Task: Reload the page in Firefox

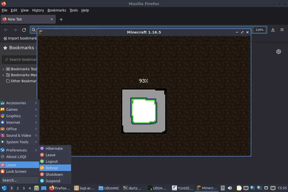Action: [x=24, y=30]
